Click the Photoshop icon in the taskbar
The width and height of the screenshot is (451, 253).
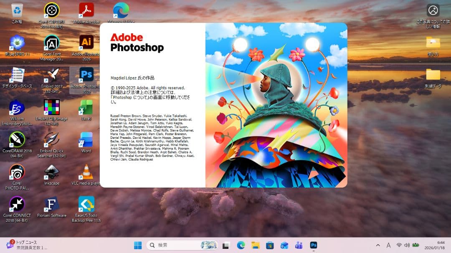coord(313,245)
